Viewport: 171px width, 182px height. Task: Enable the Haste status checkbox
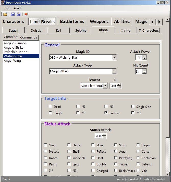coord(69,145)
